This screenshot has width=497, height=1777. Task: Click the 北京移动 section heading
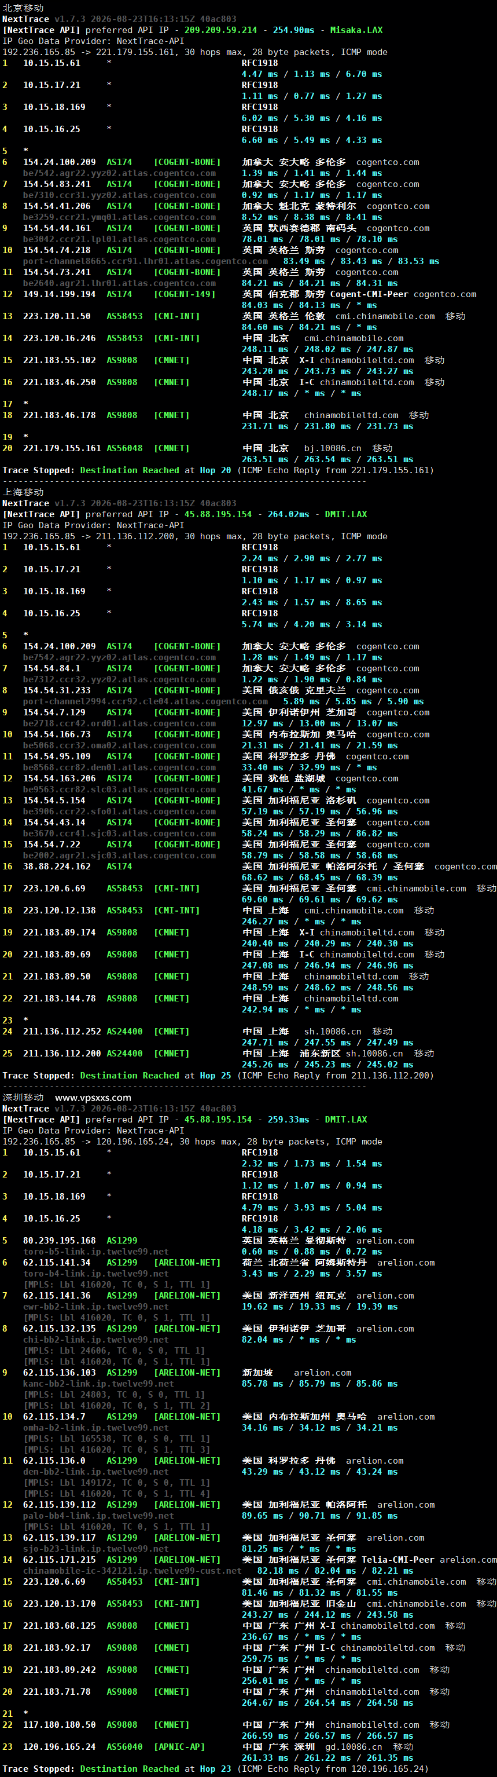pos(23,8)
